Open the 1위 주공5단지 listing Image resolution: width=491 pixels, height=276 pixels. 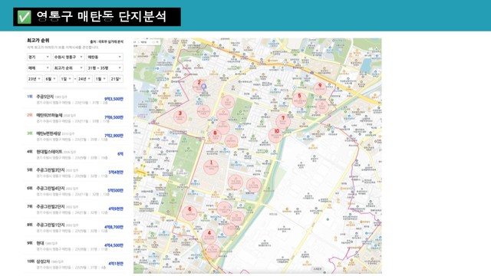coord(75,99)
